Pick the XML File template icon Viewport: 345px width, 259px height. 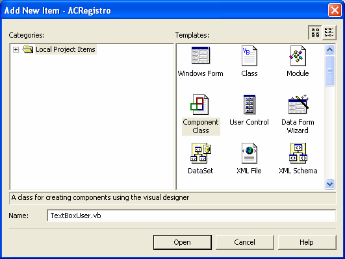pos(249,153)
